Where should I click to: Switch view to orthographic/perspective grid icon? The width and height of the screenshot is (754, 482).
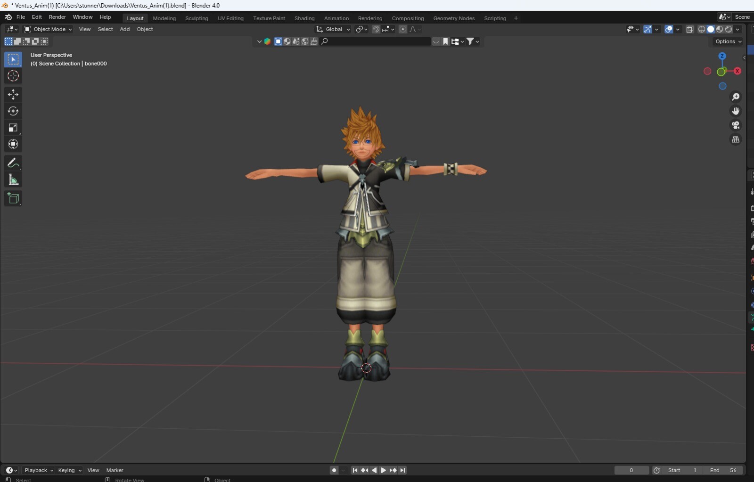pos(736,139)
